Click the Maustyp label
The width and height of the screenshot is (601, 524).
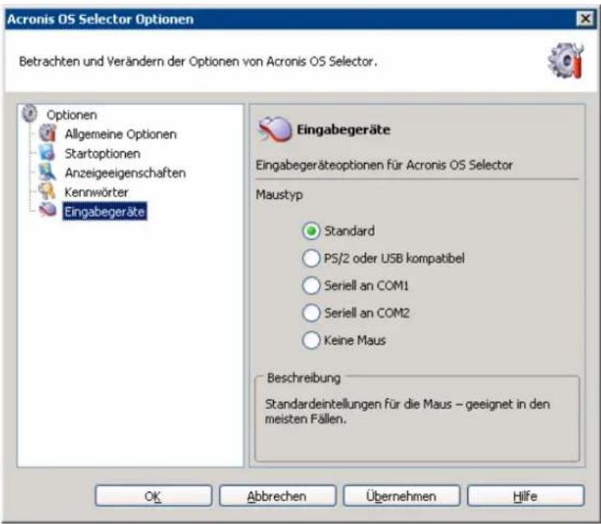(279, 195)
